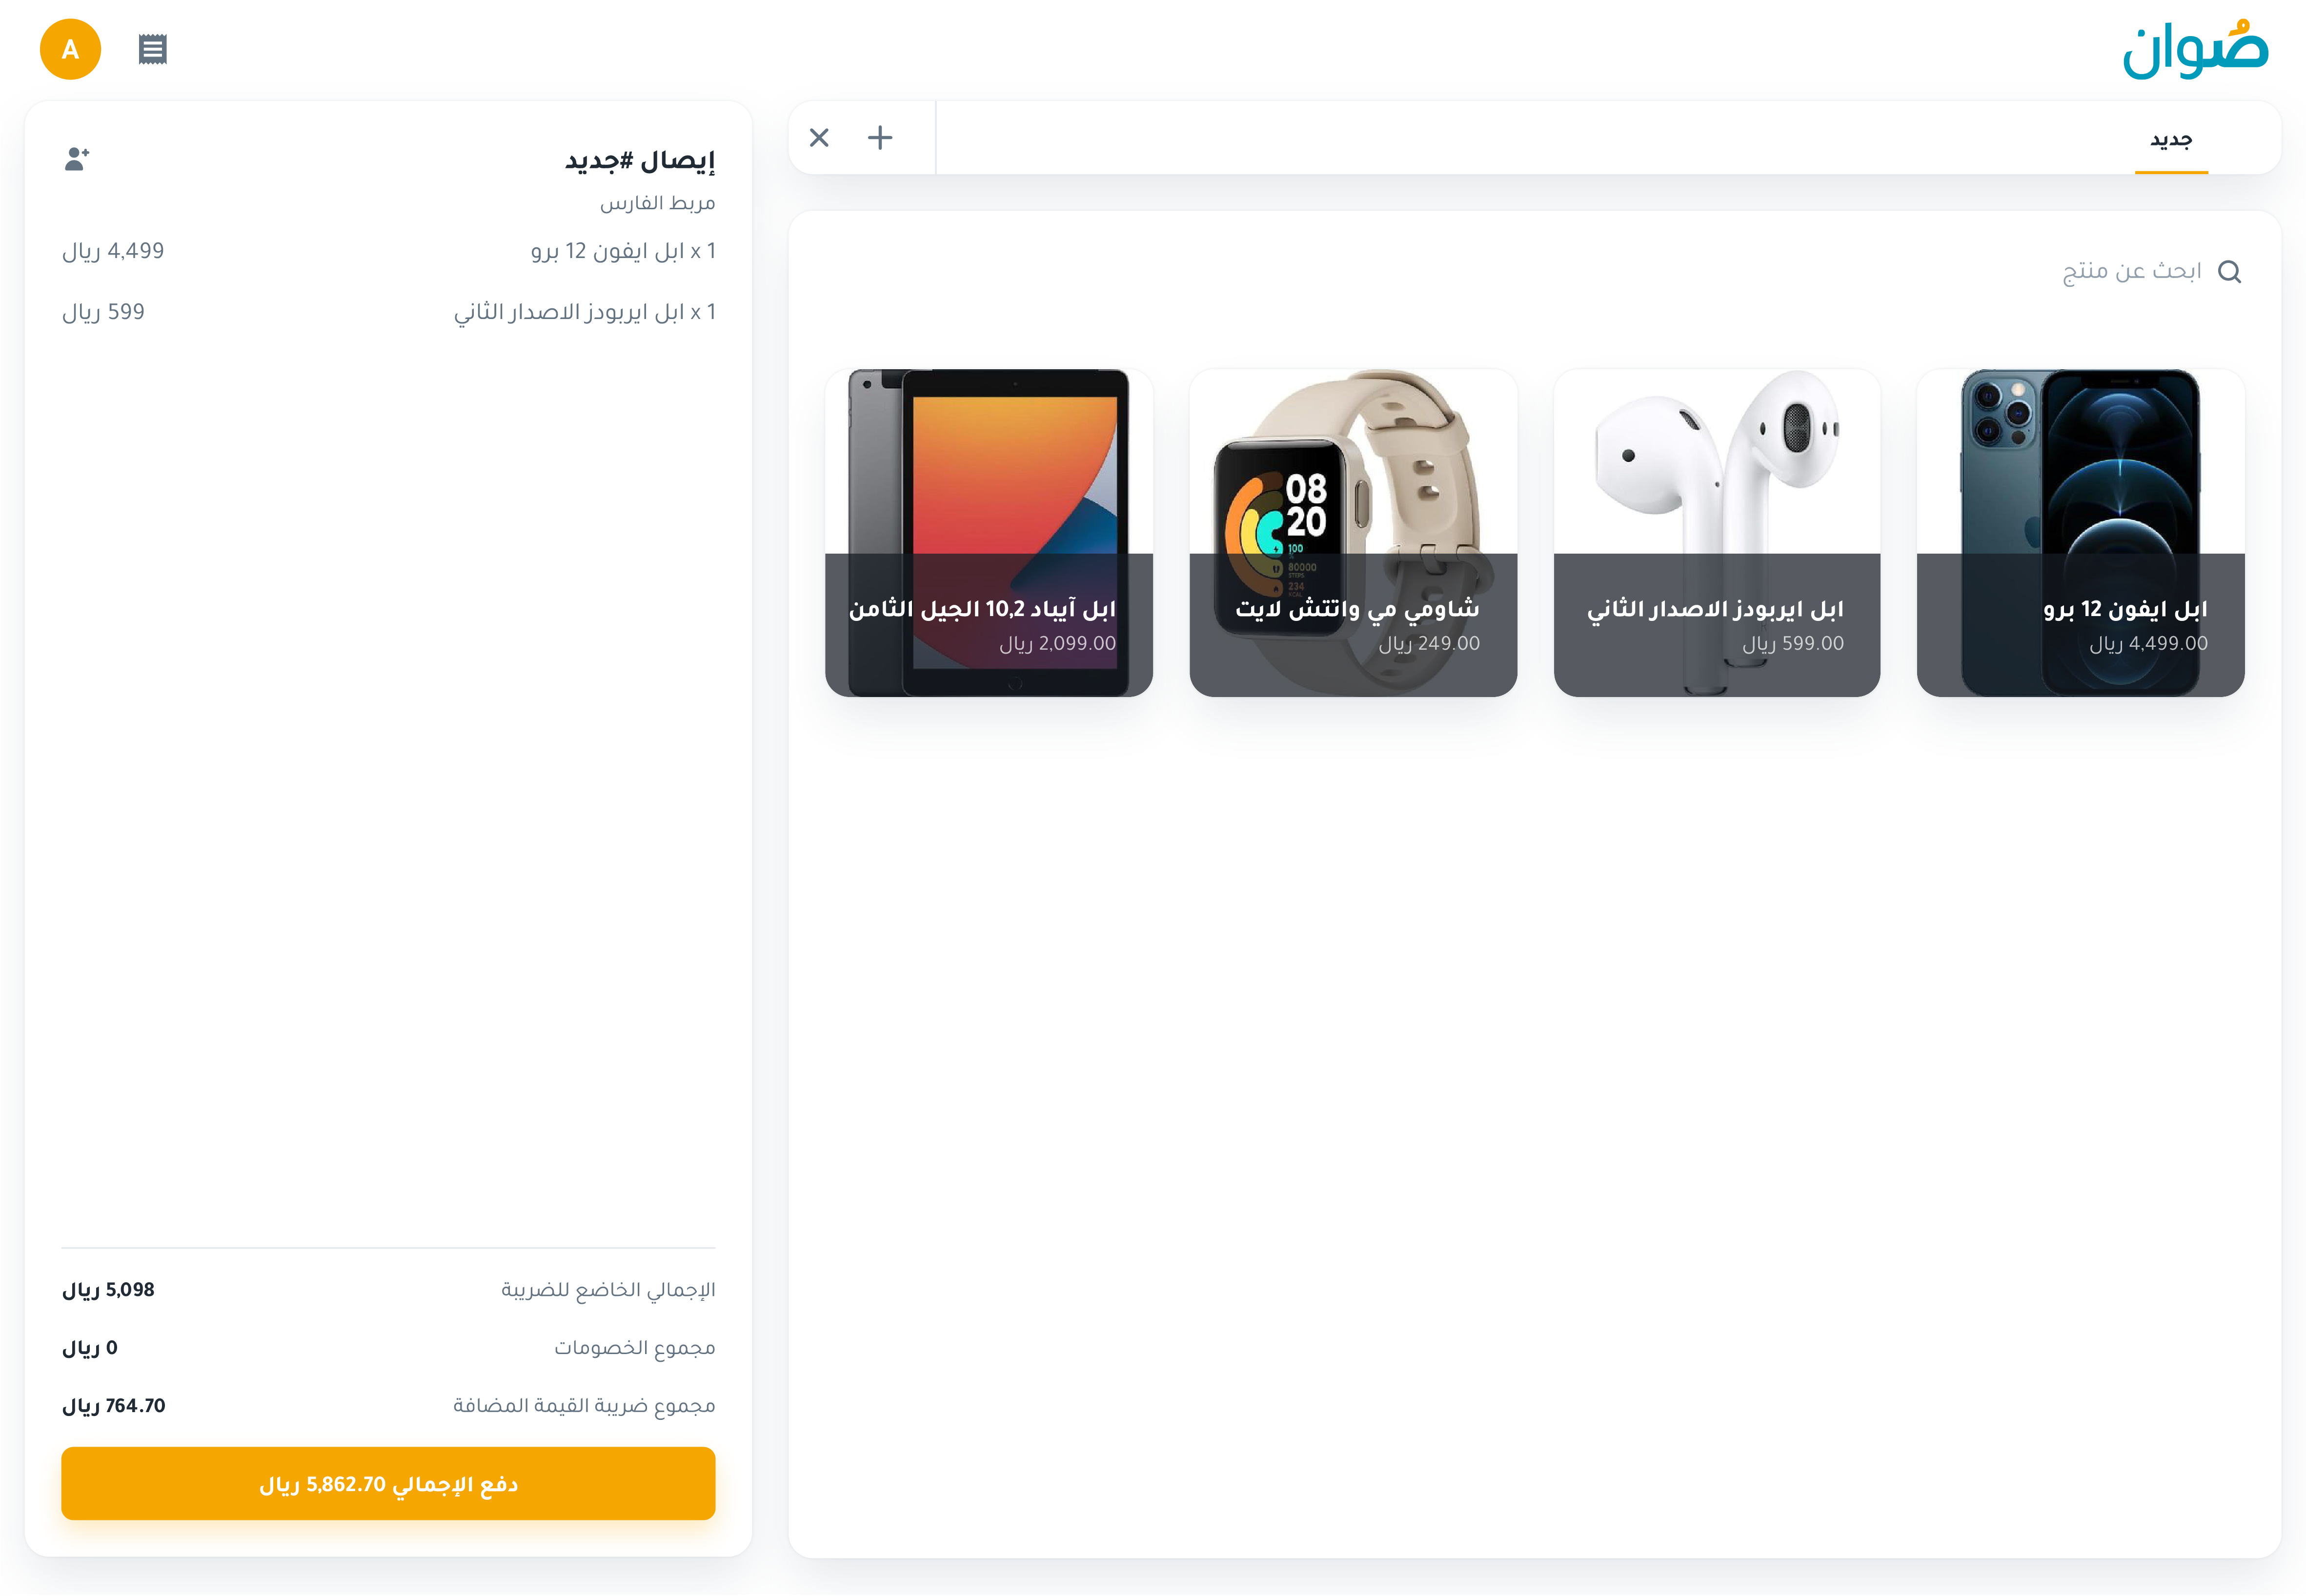This screenshot has width=2306, height=1596.
Task: Add ابل آيباد 10,2 product card
Action: [989, 533]
